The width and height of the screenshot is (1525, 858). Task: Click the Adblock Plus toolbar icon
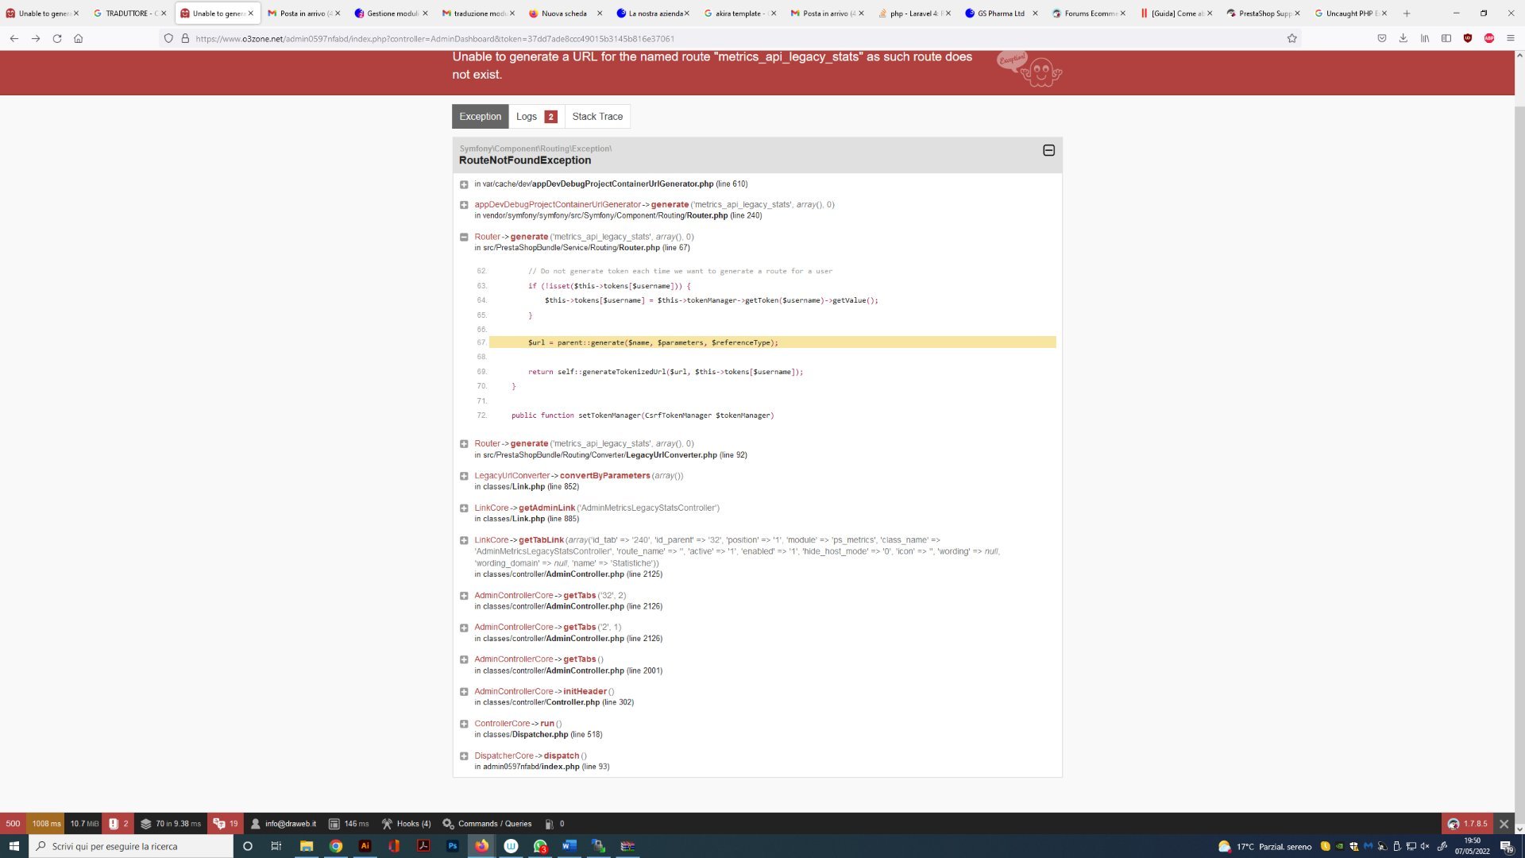point(1489,38)
